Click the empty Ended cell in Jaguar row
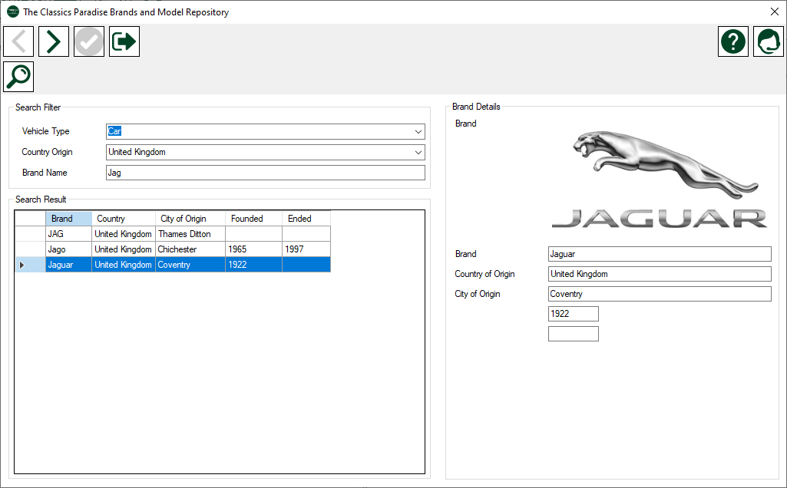The image size is (787, 488). pos(306,265)
